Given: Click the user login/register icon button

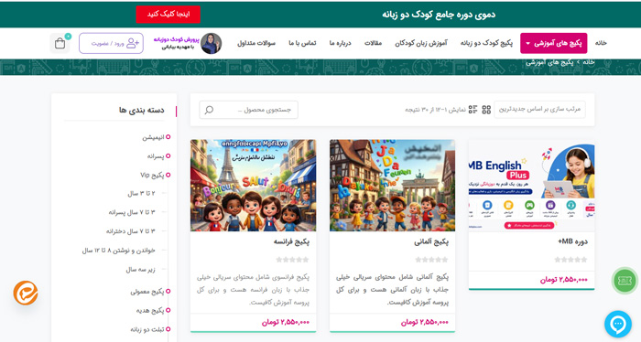Looking at the screenshot, I should click(111, 43).
